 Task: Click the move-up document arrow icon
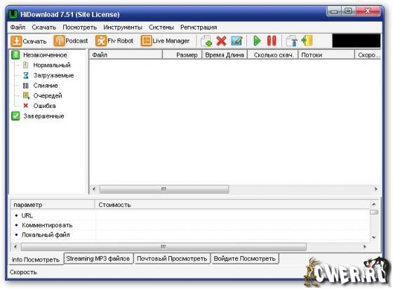pyautogui.click(x=292, y=41)
